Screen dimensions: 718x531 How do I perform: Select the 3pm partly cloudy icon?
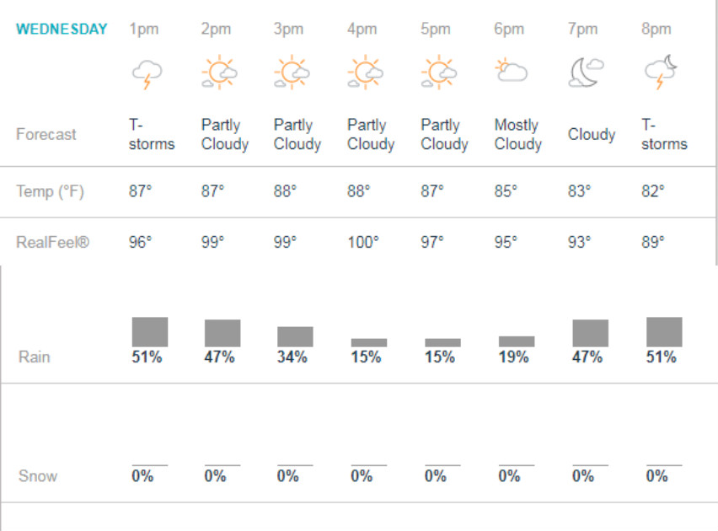(x=292, y=72)
